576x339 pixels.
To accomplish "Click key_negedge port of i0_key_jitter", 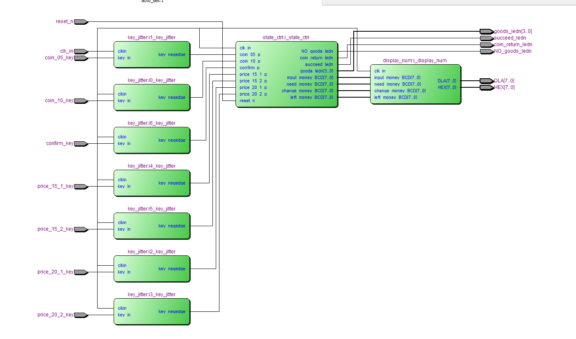I will [172, 97].
